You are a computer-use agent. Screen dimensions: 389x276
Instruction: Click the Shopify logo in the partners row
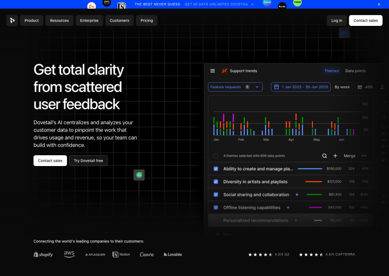43,254
